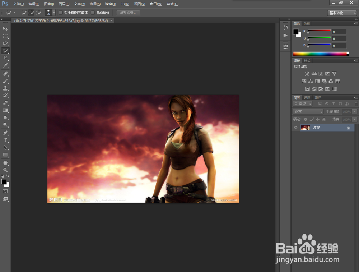
Task: Choose Subtract from selection mode
Action: tap(38, 13)
